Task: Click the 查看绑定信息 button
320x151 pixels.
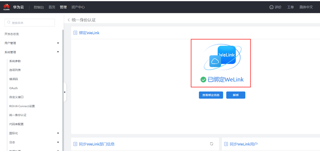Action: pyautogui.click(x=211, y=95)
